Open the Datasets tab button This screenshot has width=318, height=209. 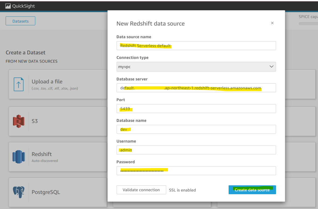coord(20,21)
